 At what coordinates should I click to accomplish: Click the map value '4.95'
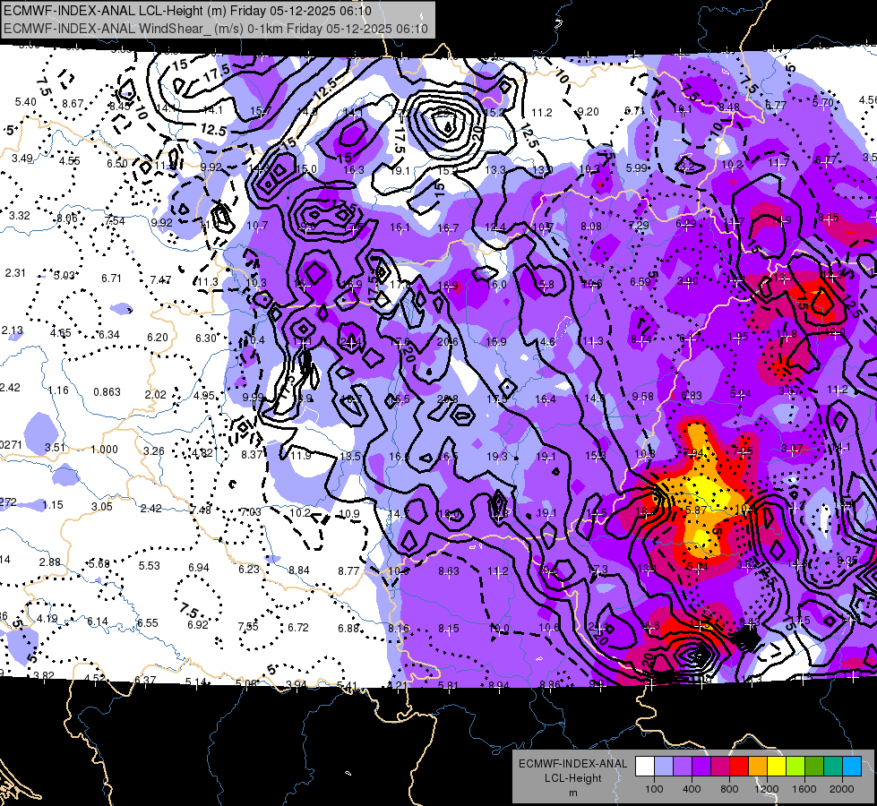point(204,396)
